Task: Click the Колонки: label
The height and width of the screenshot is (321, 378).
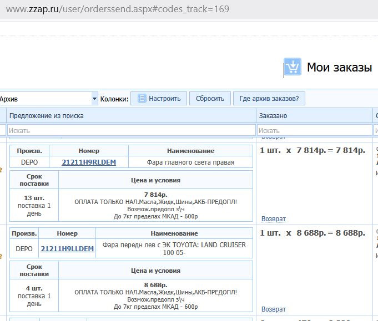Action: point(114,99)
